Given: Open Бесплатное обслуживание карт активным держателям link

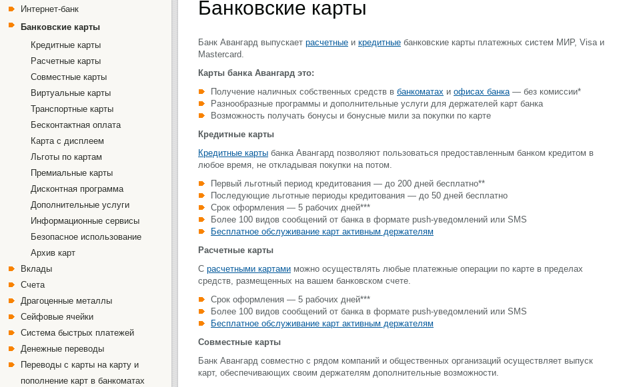Looking at the screenshot, I should coord(322,231).
